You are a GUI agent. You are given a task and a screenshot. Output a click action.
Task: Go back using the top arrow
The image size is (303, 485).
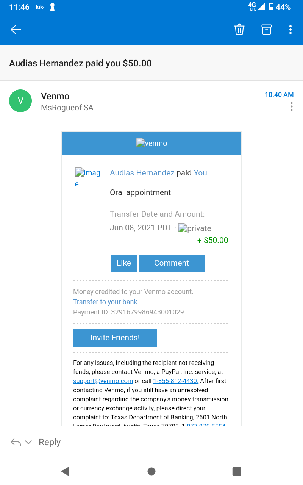16,30
